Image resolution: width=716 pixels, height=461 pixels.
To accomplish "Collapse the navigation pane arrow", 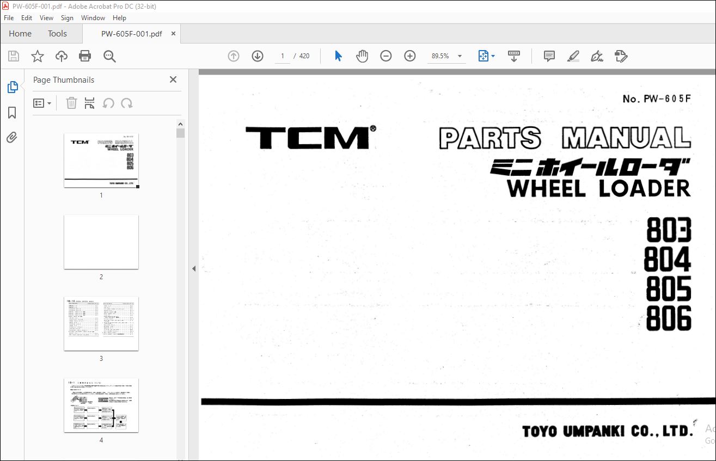I will click(194, 268).
